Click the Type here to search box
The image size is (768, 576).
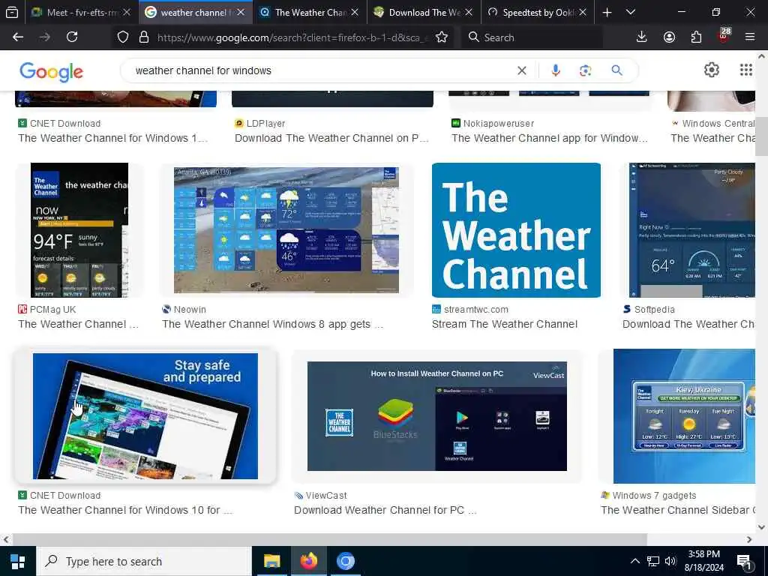point(143,561)
